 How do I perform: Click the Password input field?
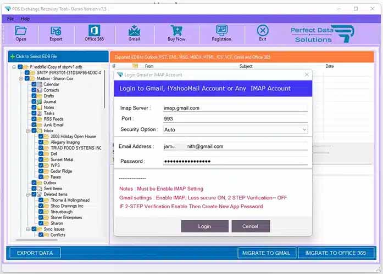point(235,161)
